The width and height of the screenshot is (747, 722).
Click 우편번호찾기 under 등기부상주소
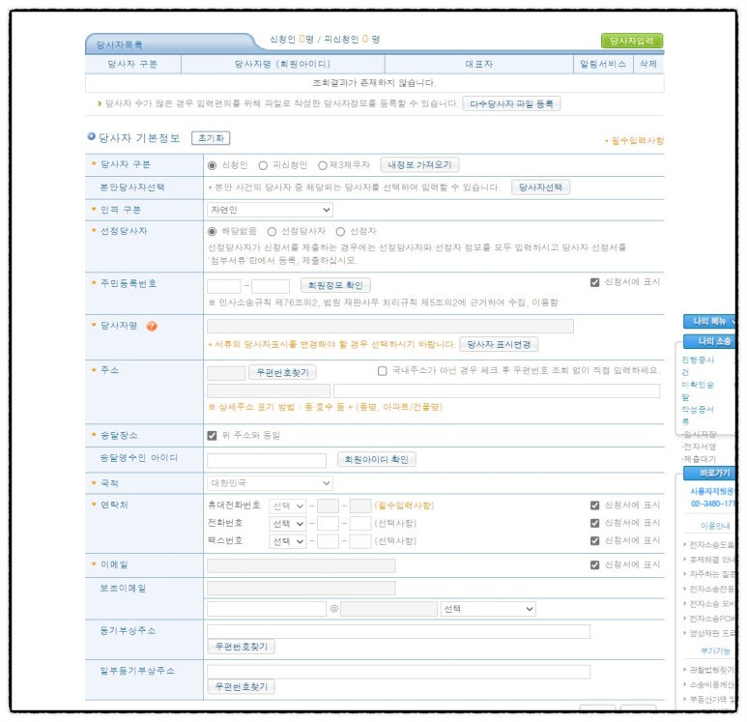[241, 647]
